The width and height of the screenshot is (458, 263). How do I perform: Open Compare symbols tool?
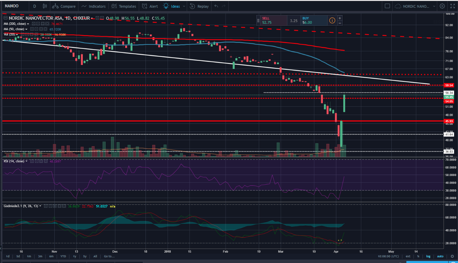click(63, 6)
